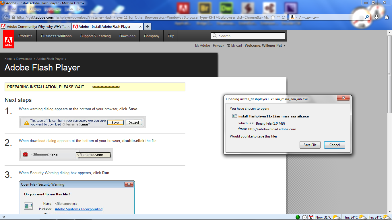This screenshot has width=392, height=220.
Task: Click the Thu: 34°C forecast
Action: pyautogui.click(x=355, y=217)
